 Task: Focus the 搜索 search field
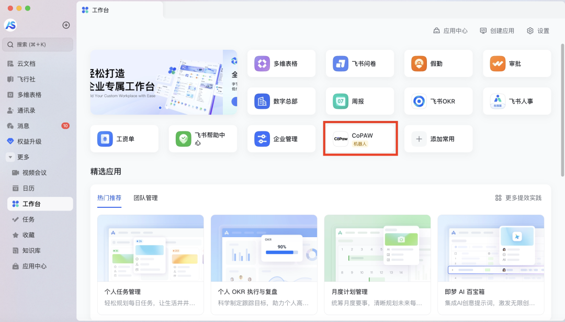[38, 45]
